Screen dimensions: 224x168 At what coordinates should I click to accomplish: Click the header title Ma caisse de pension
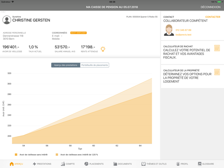click(x=112, y=7)
